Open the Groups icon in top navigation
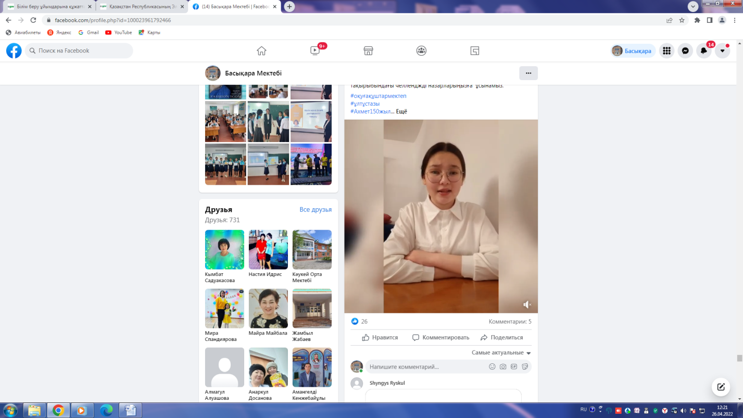The width and height of the screenshot is (743, 418). tap(421, 50)
